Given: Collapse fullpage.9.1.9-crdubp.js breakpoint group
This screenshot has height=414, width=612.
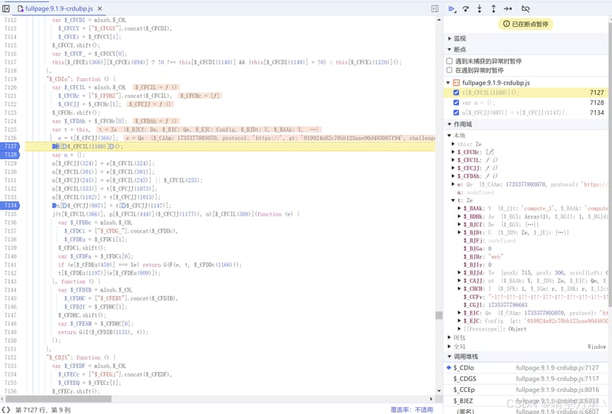Looking at the screenshot, I should click(448, 83).
